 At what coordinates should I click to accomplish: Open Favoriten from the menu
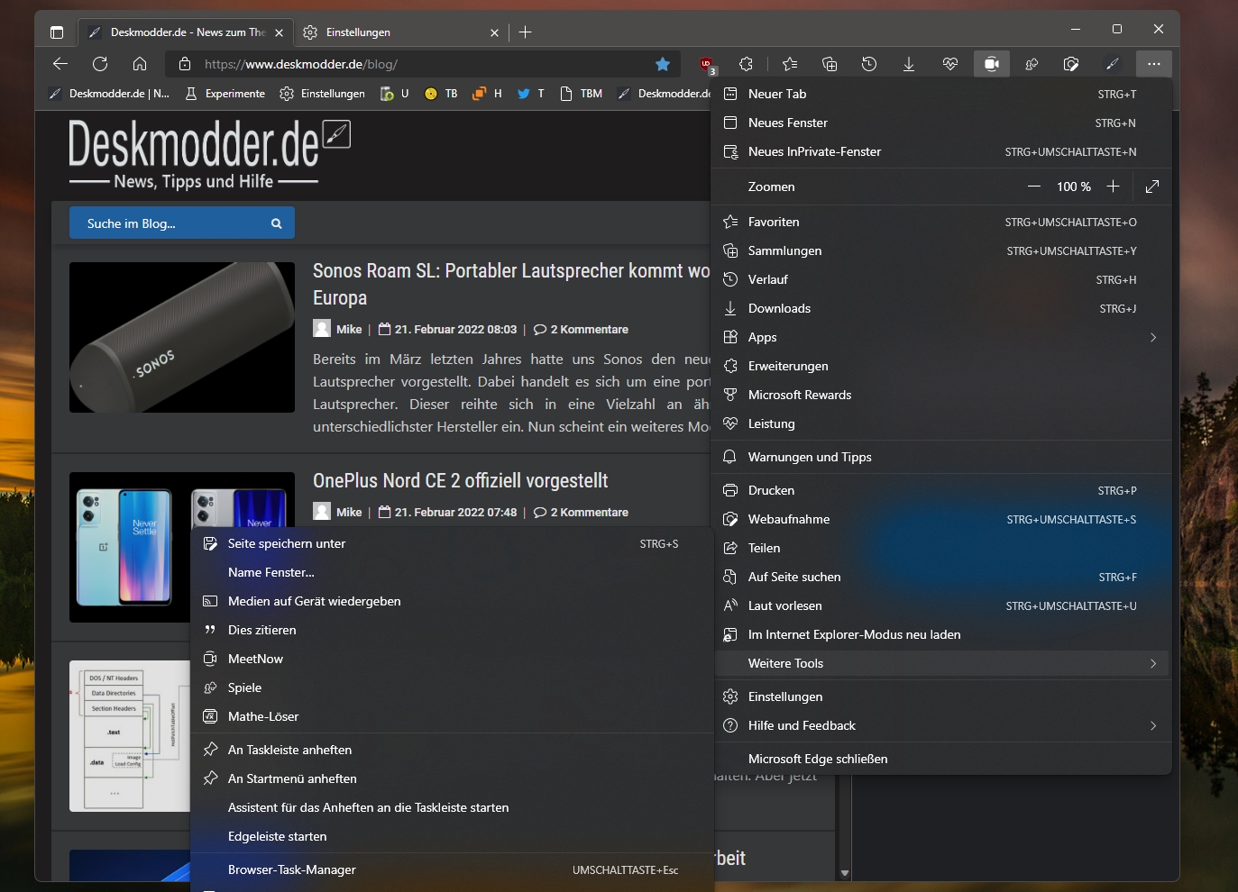click(941, 222)
